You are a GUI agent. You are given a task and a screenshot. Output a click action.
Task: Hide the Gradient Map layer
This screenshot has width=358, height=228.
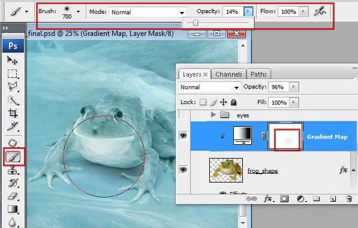[183, 136]
